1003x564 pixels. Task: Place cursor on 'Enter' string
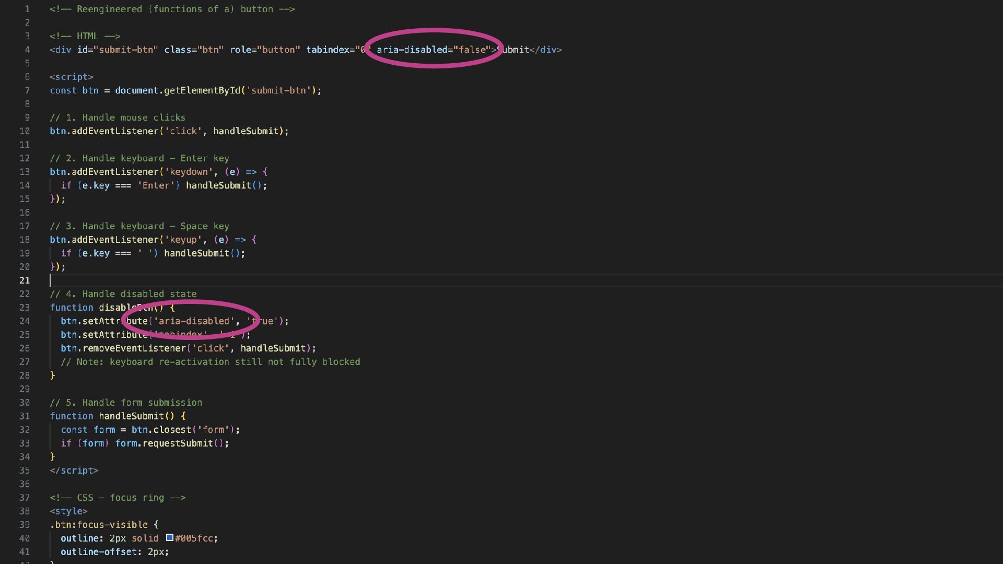pyautogui.click(x=156, y=185)
